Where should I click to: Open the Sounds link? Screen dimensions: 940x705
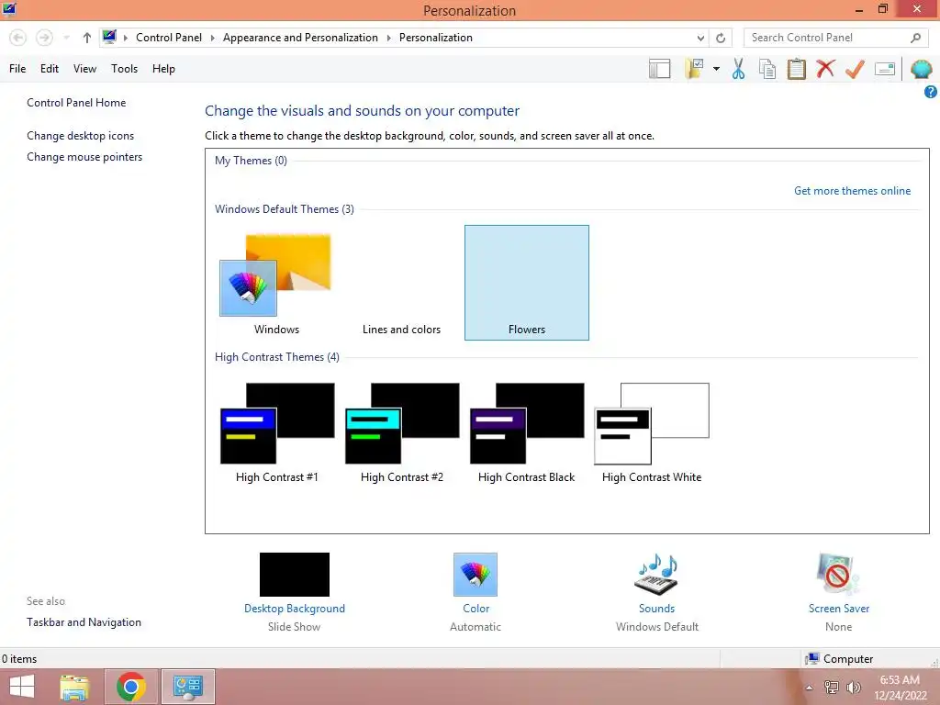[x=656, y=609]
